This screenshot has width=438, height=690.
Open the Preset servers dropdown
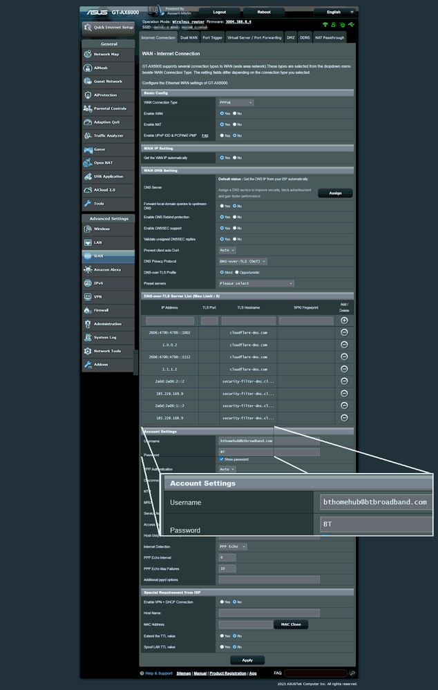[x=256, y=283]
